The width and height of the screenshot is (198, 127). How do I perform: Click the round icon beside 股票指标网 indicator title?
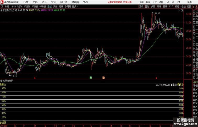1,81
